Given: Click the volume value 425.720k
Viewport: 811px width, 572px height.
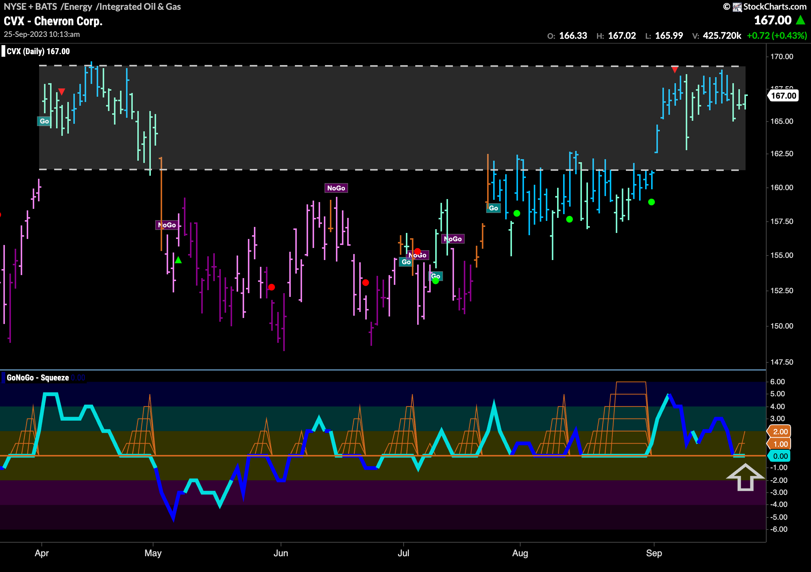Looking at the screenshot, I should click(x=722, y=35).
